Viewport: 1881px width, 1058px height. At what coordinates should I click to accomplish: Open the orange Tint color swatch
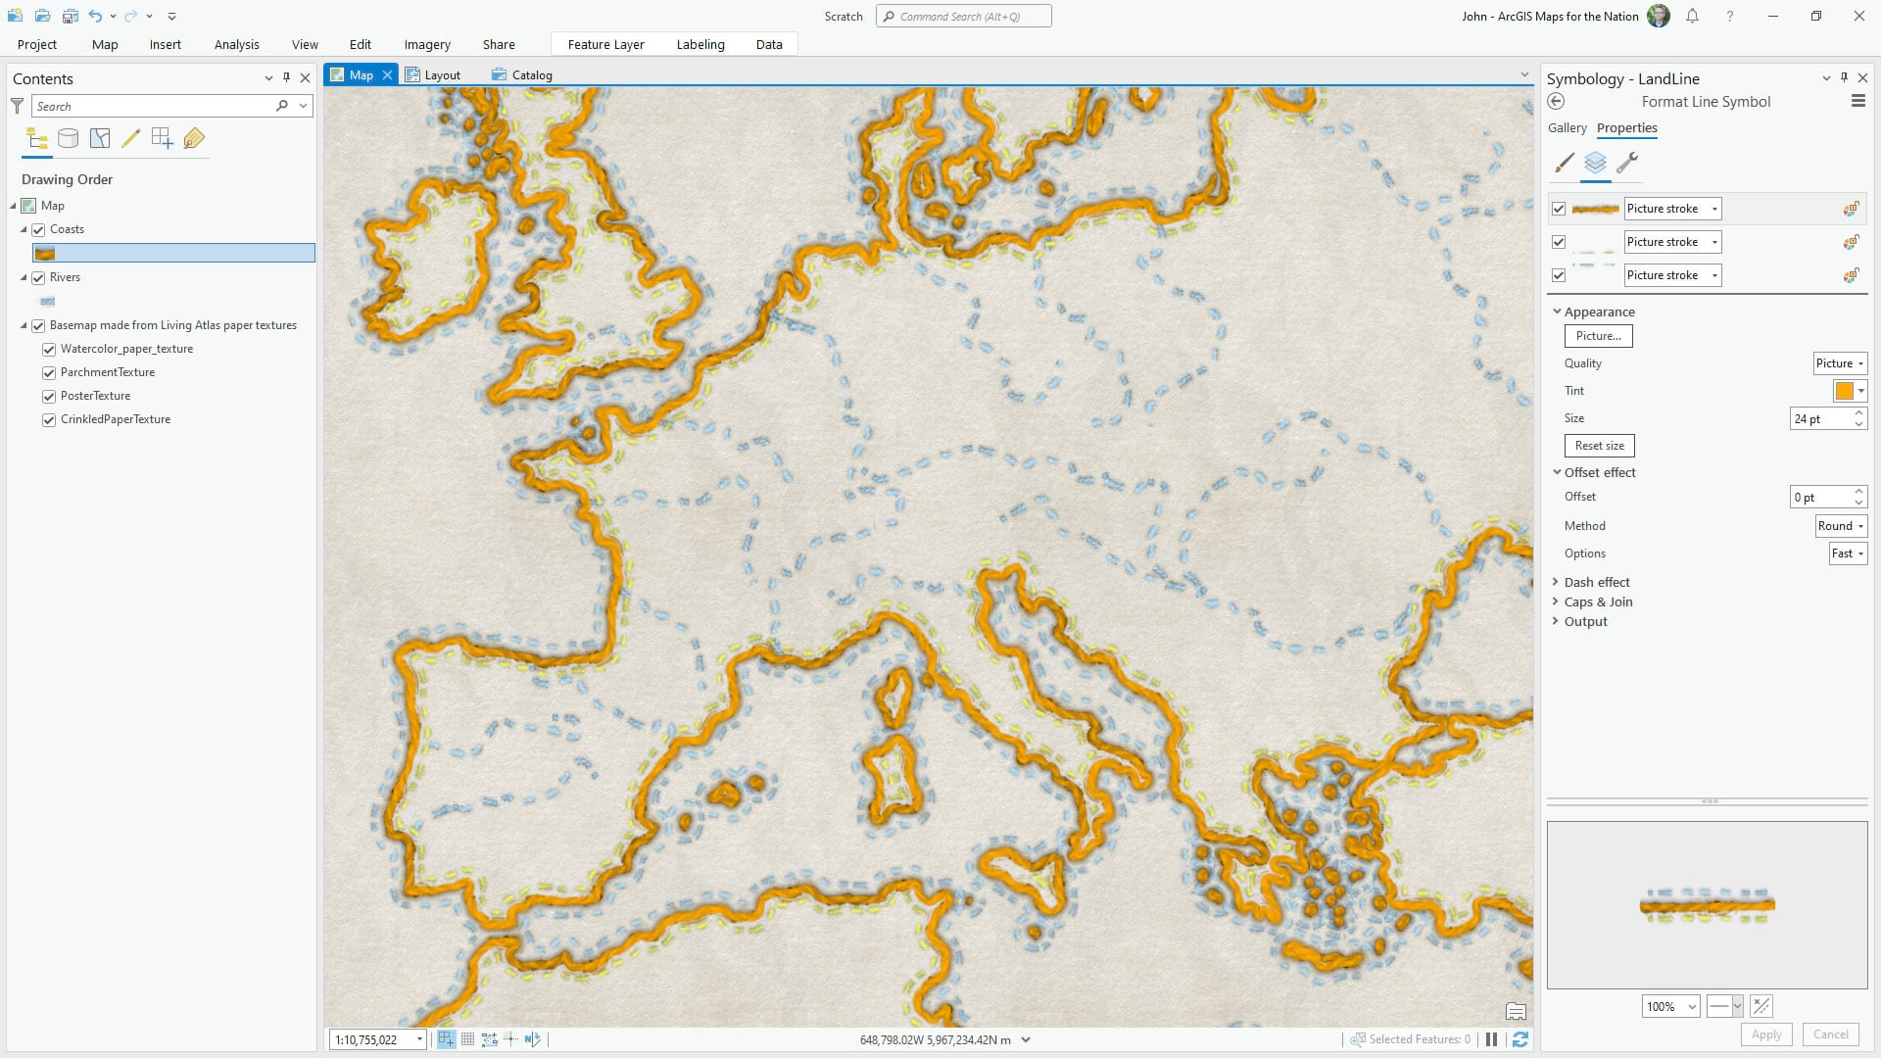click(x=1844, y=391)
